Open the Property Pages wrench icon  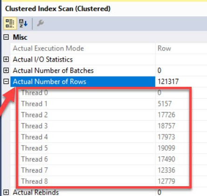(40, 23)
